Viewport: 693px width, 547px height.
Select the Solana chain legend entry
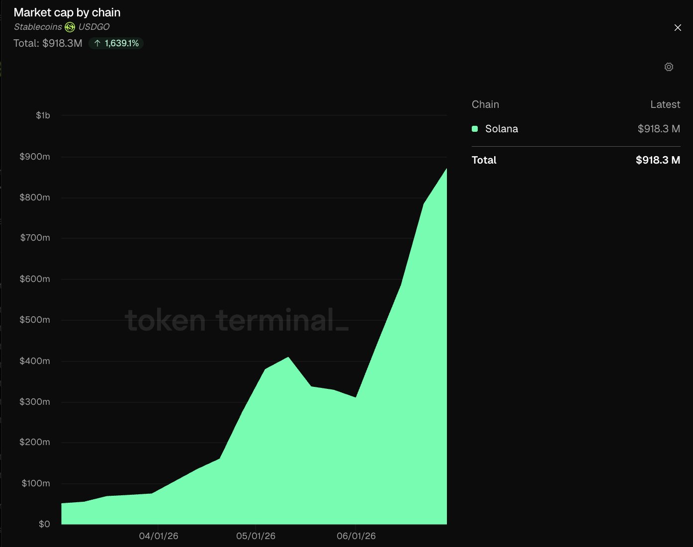[x=502, y=129]
